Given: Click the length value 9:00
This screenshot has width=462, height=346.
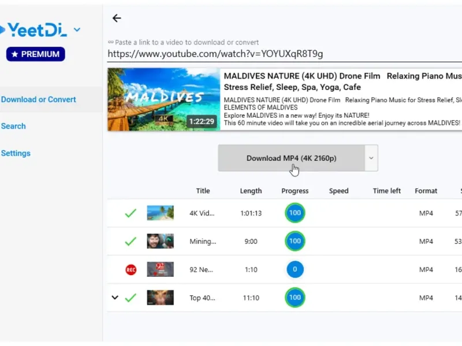Looking at the screenshot, I should [251, 242].
